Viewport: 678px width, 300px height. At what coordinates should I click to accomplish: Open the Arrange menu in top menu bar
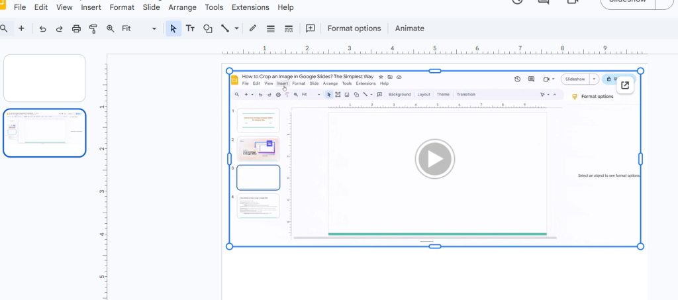point(183,7)
